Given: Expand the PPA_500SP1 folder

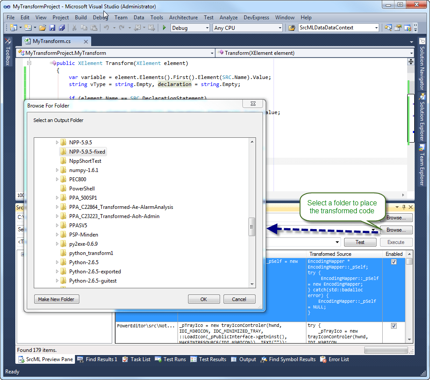Looking at the screenshot, I should (x=57, y=198).
